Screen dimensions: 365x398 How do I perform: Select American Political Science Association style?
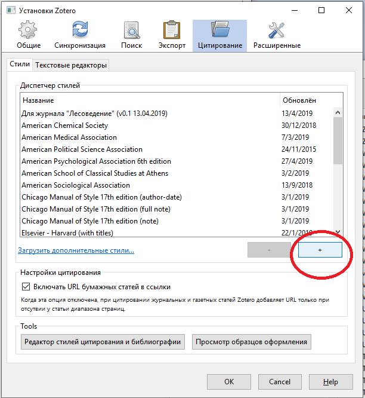click(x=177, y=149)
